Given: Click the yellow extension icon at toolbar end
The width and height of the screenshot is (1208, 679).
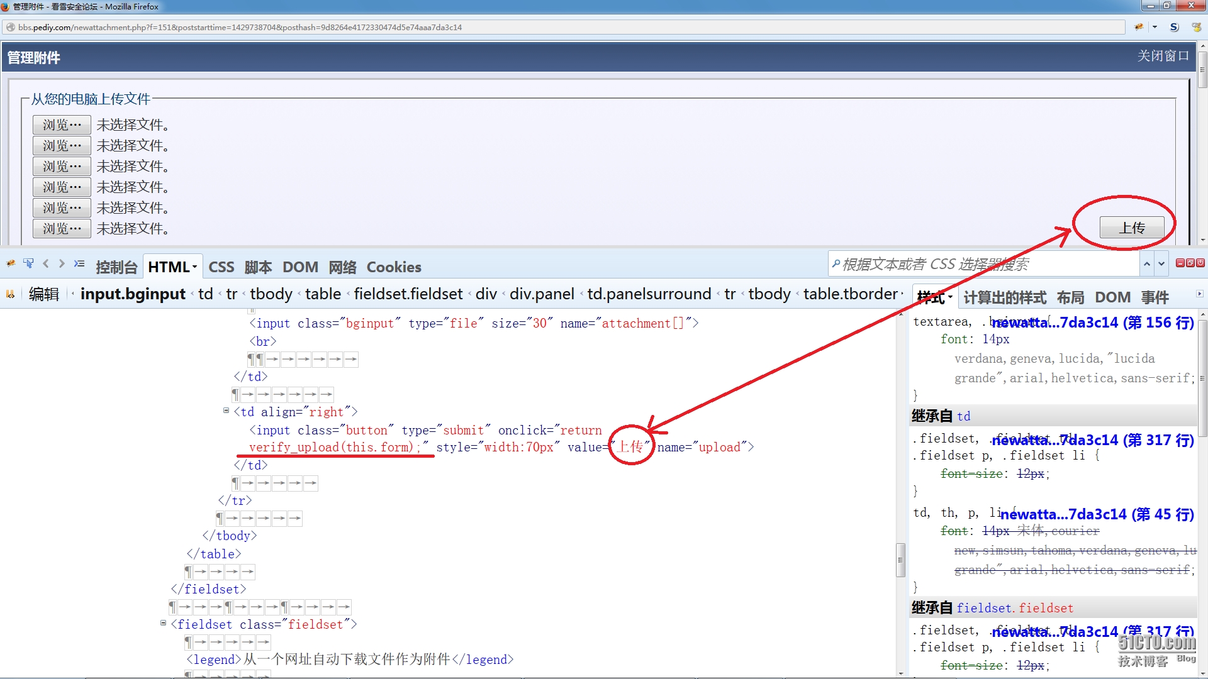Looking at the screenshot, I should click(1196, 27).
